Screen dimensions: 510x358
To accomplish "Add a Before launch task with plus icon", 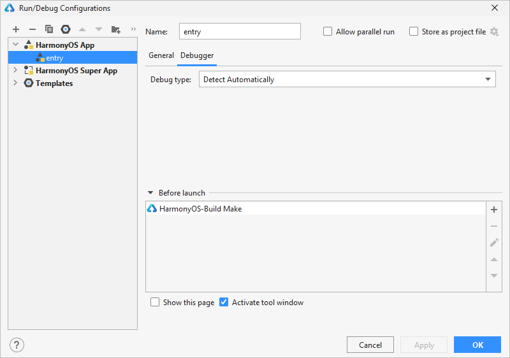I will click(x=494, y=210).
